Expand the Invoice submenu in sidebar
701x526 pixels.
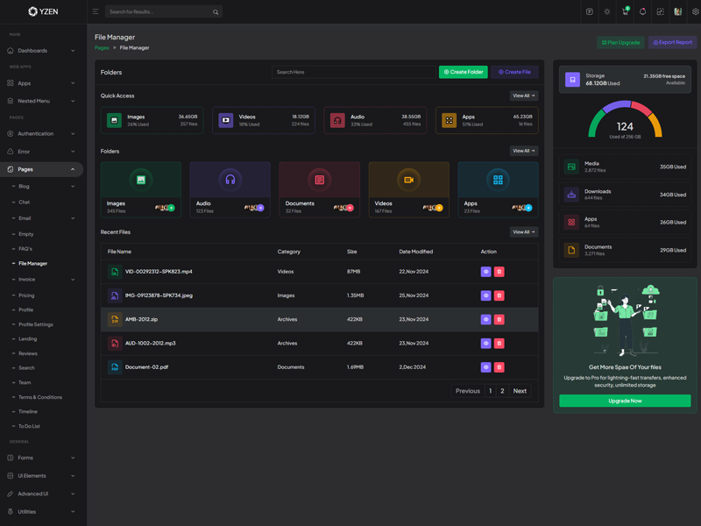pos(42,280)
